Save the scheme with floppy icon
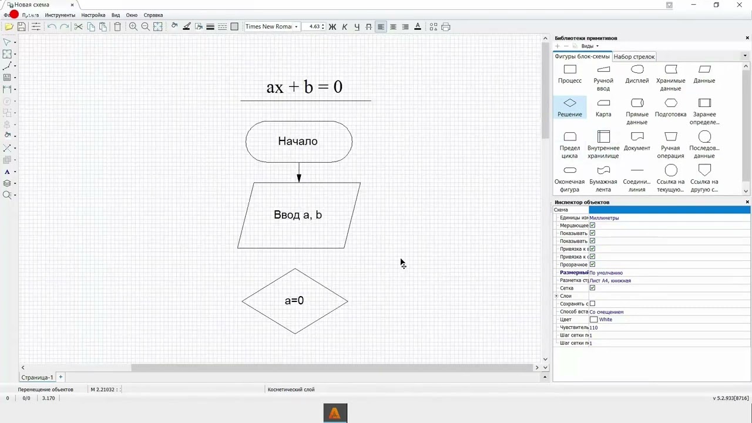The image size is (752, 423). click(x=21, y=26)
